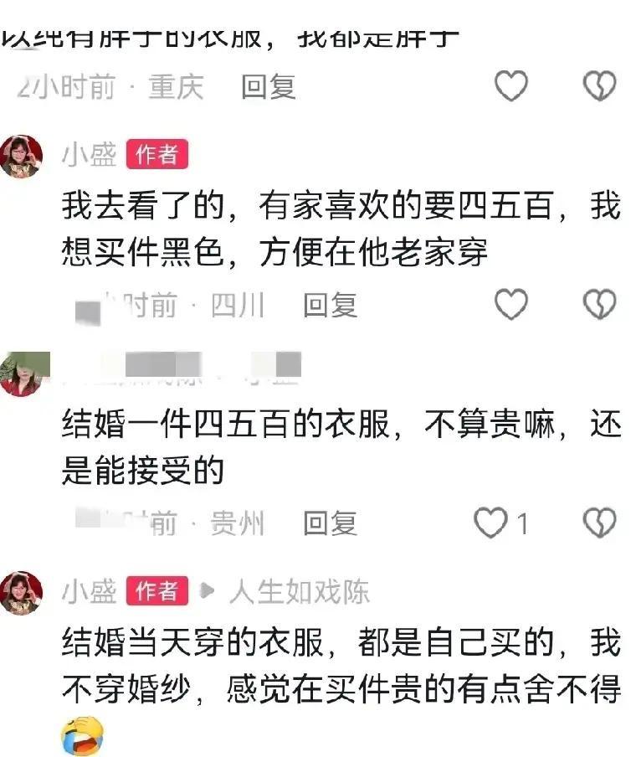The image size is (631, 757).
Task: Select the comment text 结婚一件四五百的衣服
Action: [x=226, y=424]
